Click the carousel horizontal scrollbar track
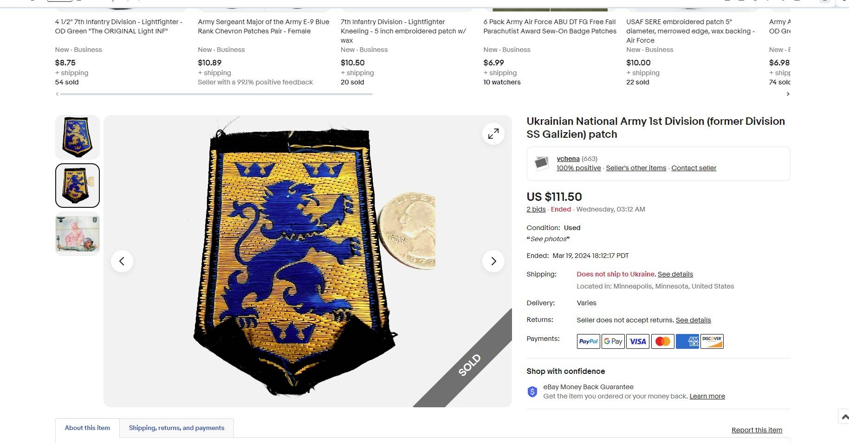Screen dimensions: 849x443 coord(216,94)
